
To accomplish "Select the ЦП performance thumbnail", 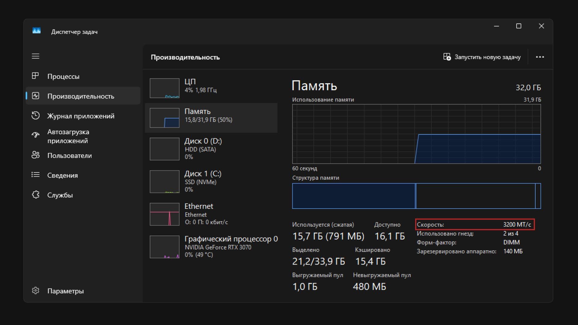I will tap(164, 88).
